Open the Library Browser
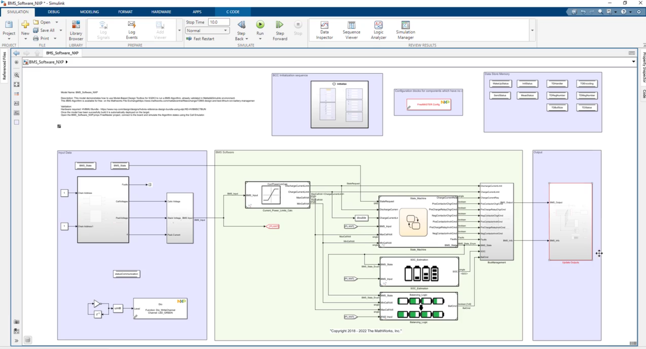Image resolution: width=646 pixels, height=349 pixels. tap(75, 30)
